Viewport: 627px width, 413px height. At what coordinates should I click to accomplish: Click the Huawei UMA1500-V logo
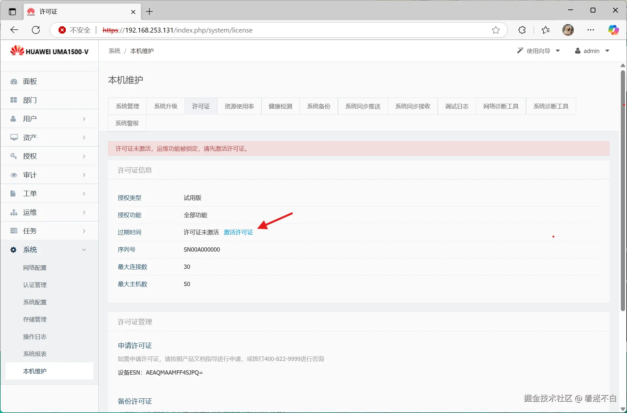click(x=49, y=51)
